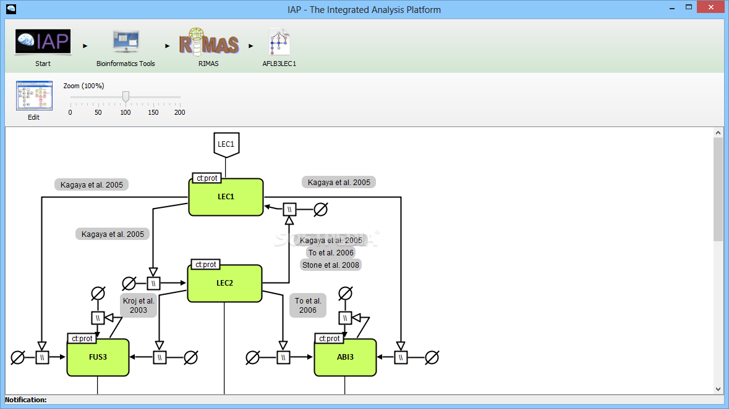
Task: Open the IAP Start page icon
Action: [x=43, y=42]
